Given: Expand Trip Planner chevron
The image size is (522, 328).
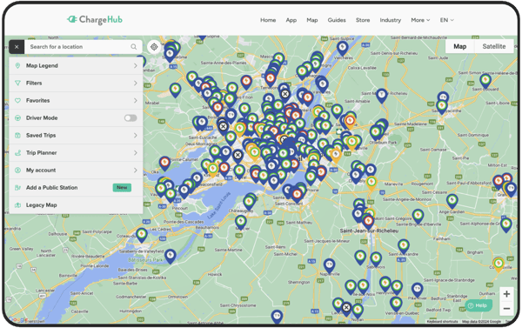Looking at the screenshot, I should coord(136,153).
